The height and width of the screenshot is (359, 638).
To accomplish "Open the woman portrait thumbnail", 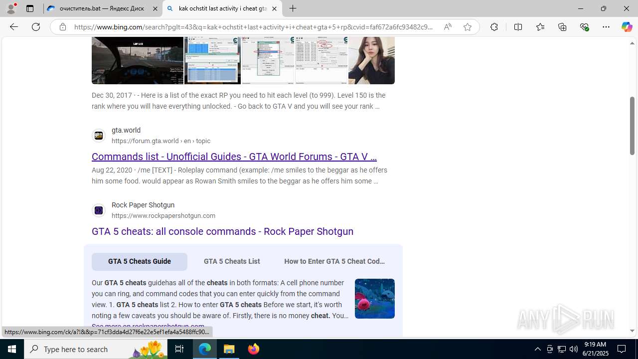I will pos(371,60).
